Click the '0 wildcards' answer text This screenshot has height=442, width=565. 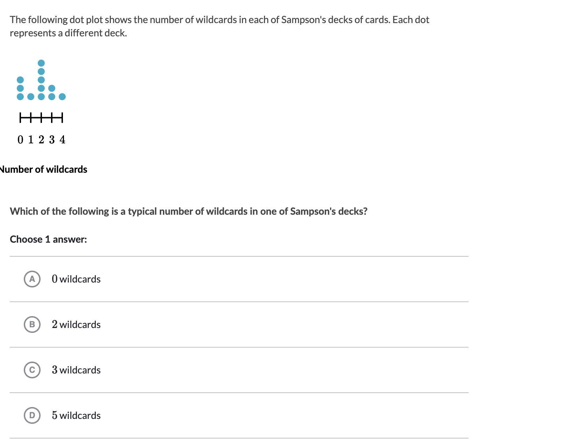76,279
